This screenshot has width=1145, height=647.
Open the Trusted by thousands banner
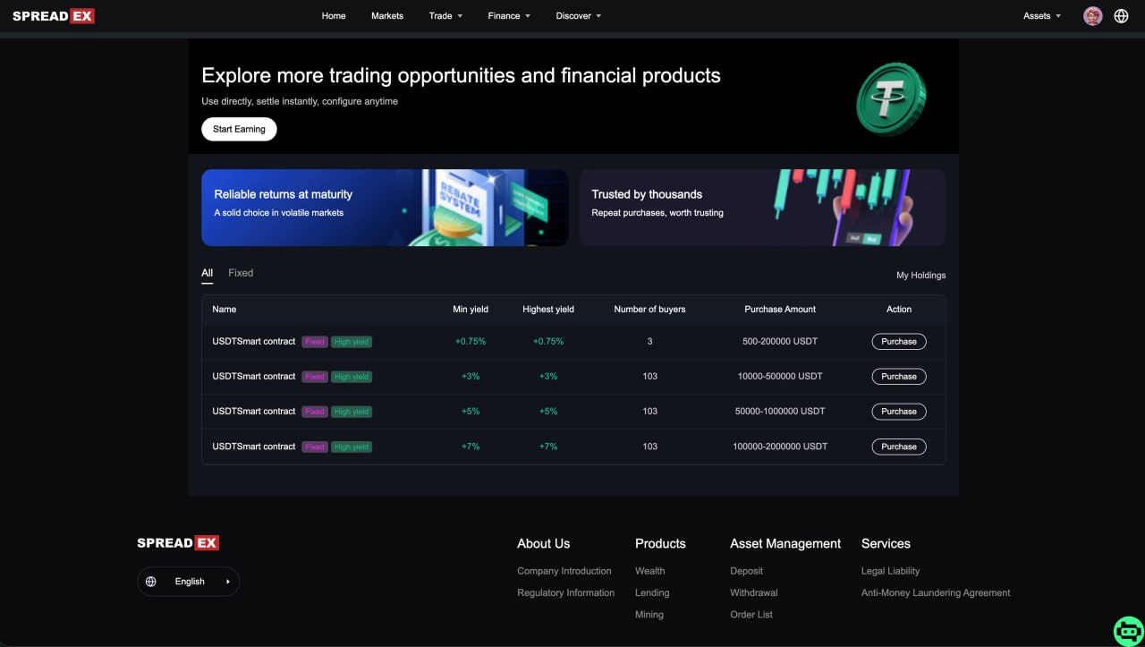pyautogui.click(x=762, y=208)
